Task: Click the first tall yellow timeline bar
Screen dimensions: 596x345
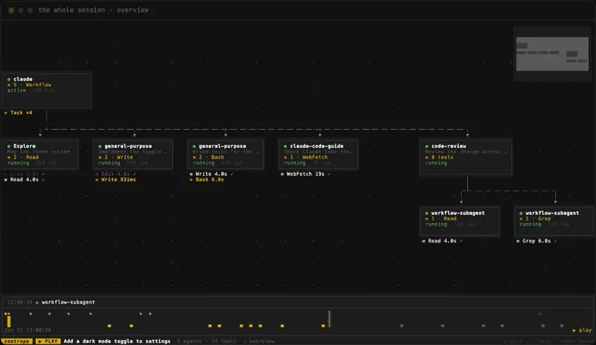Action: 9,321
